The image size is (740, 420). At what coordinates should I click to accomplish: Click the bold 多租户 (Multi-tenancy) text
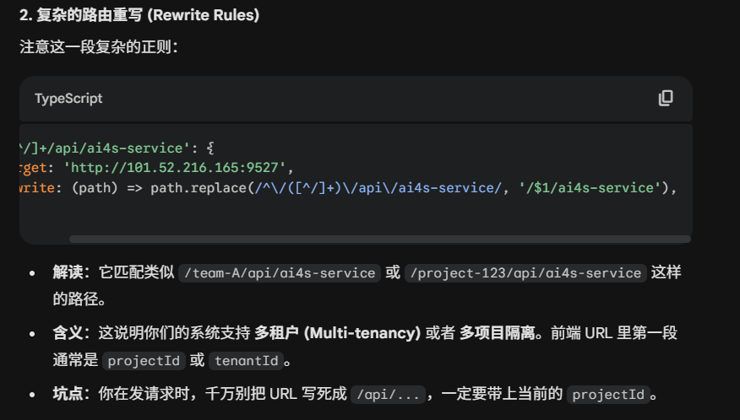(x=338, y=333)
